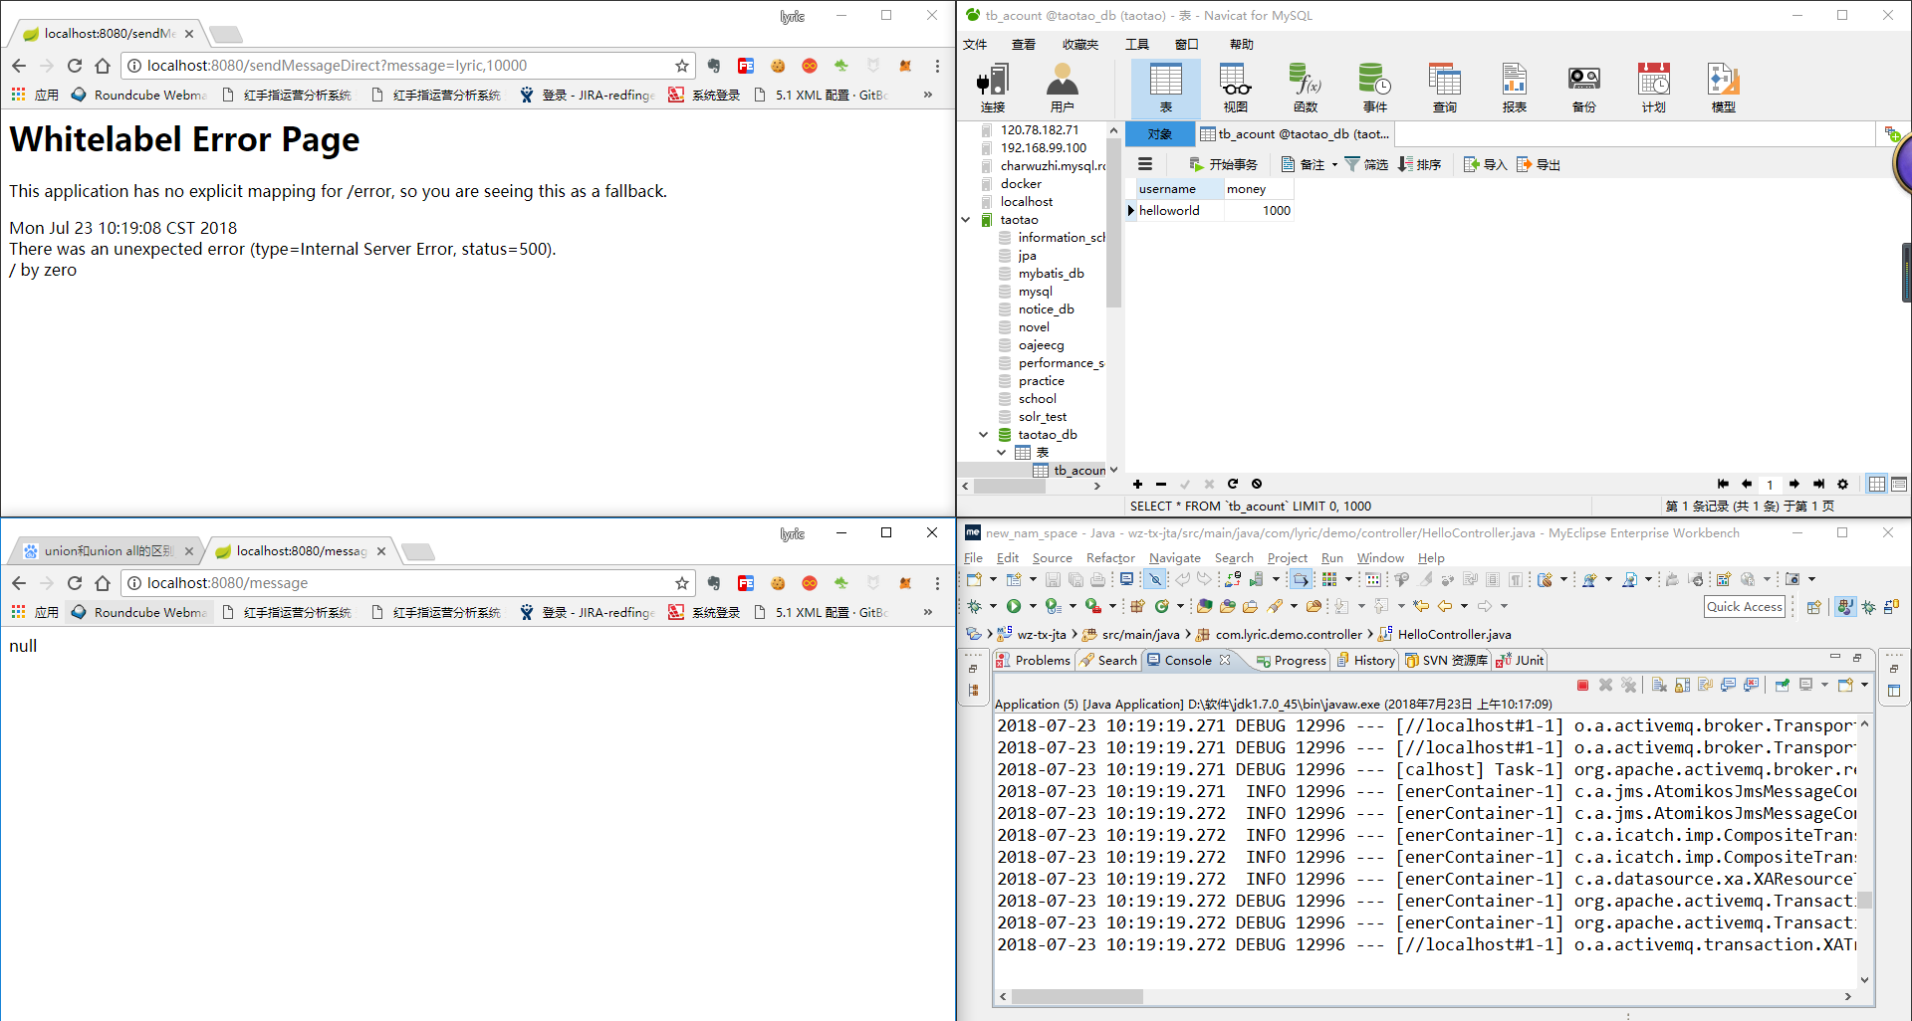1912x1021 pixels.
Task: Open the Navicat 计划 schedule icon
Action: coord(1654,88)
